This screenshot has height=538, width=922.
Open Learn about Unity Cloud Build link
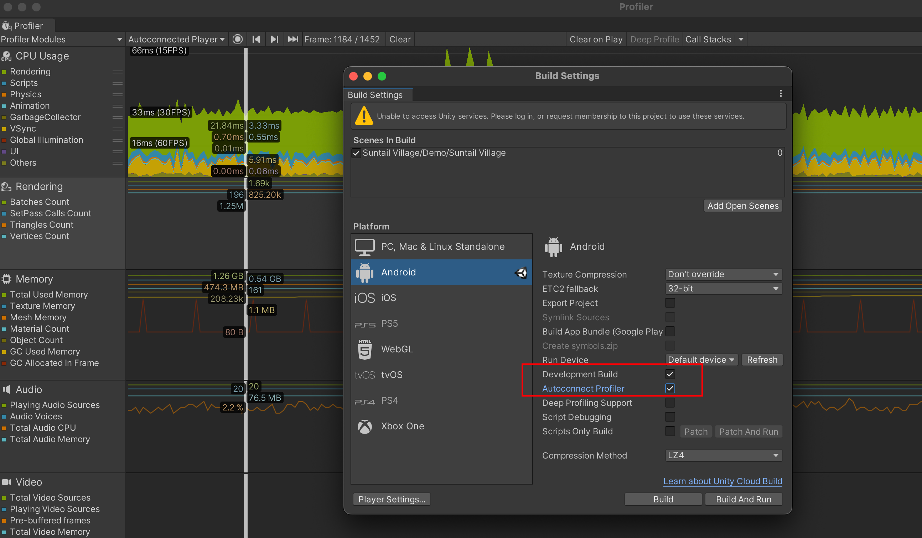pyautogui.click(x=722, y=481)
